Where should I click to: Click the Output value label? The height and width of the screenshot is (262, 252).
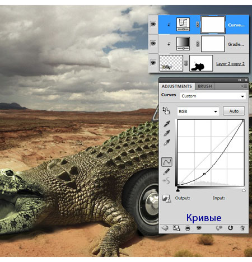click(183, 198)
